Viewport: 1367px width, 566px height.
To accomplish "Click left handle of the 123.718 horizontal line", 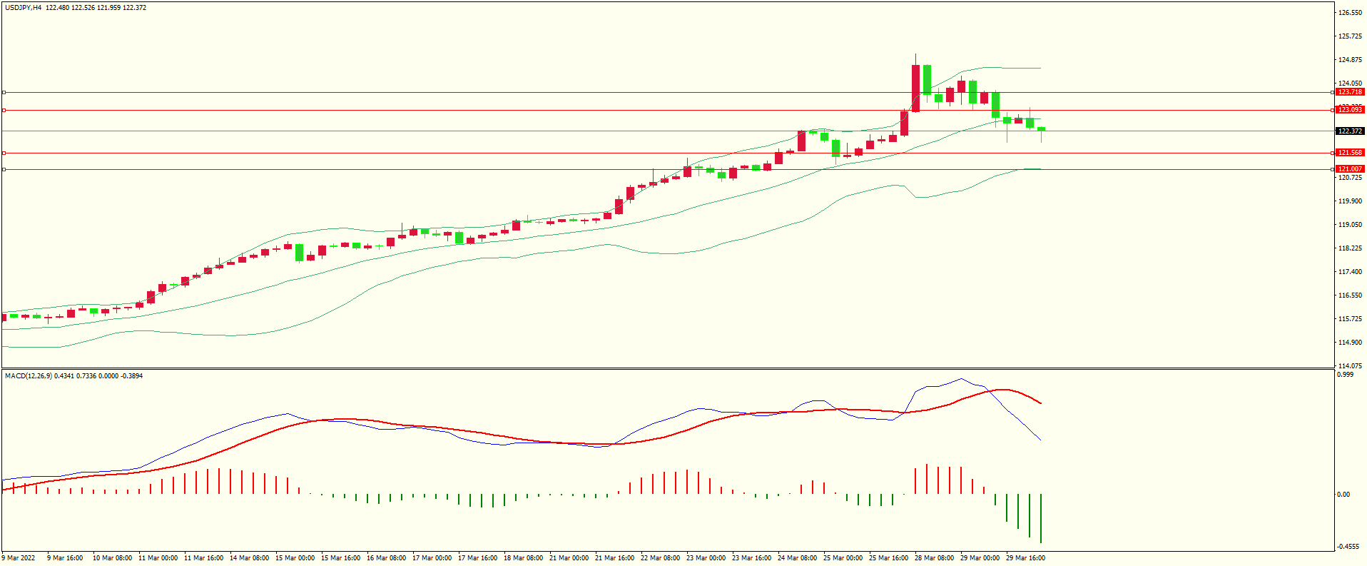I will pyautogui.click(x=4, y=92).
